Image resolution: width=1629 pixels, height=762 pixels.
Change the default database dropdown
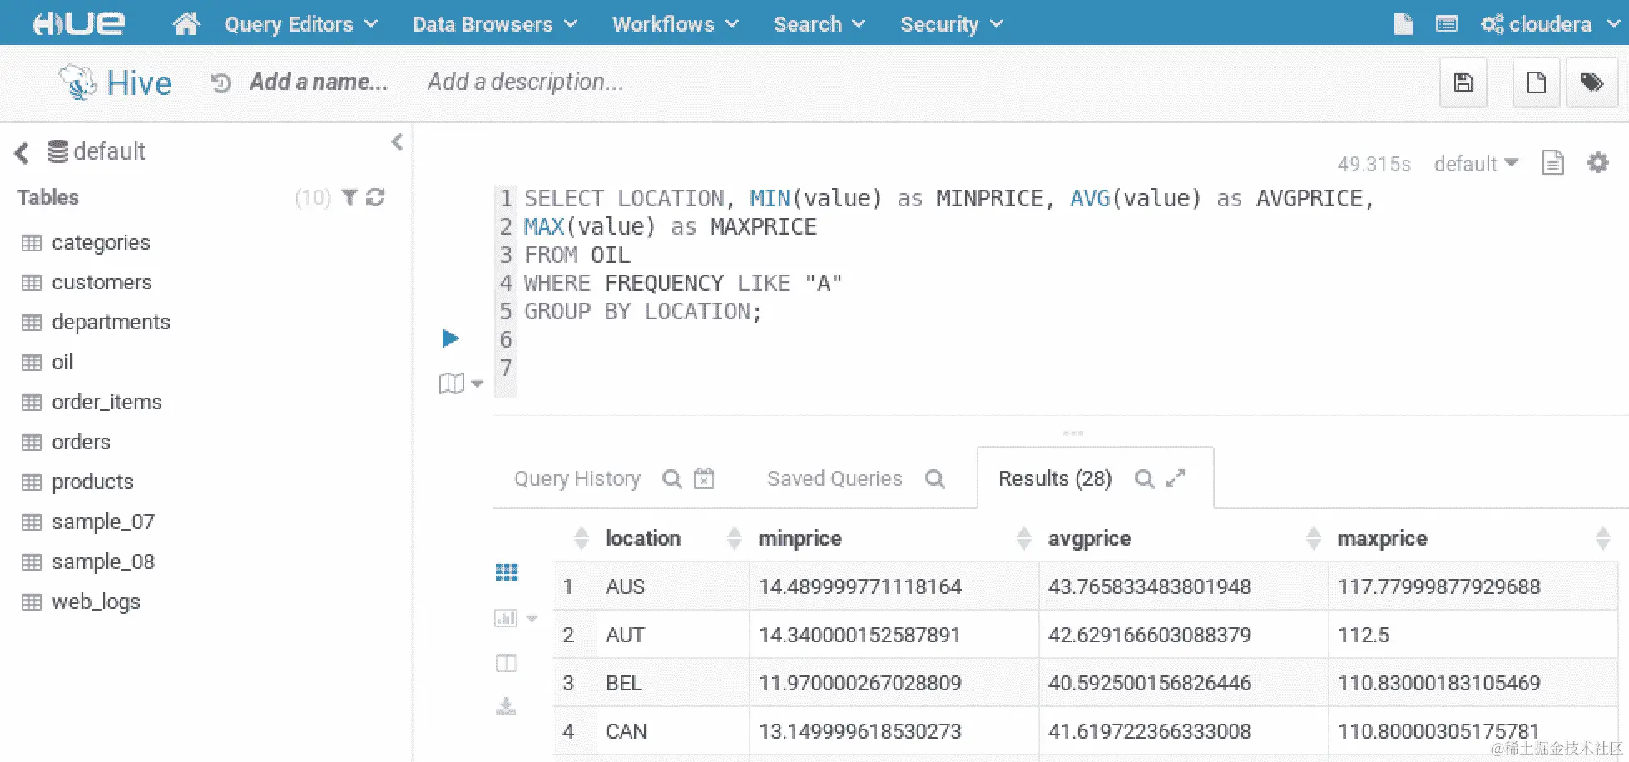coord(1476,164)
